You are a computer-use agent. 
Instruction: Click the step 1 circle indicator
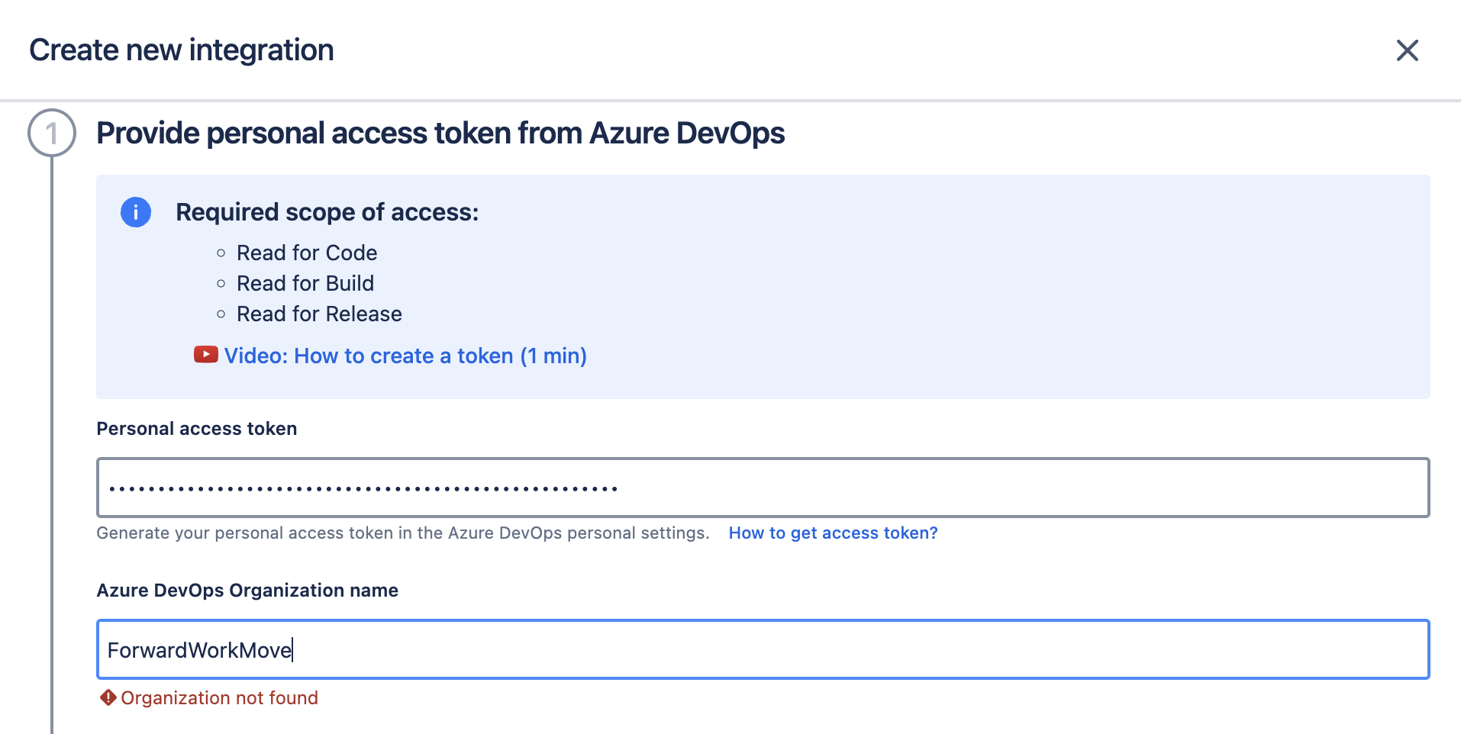(x=52, y=134)
